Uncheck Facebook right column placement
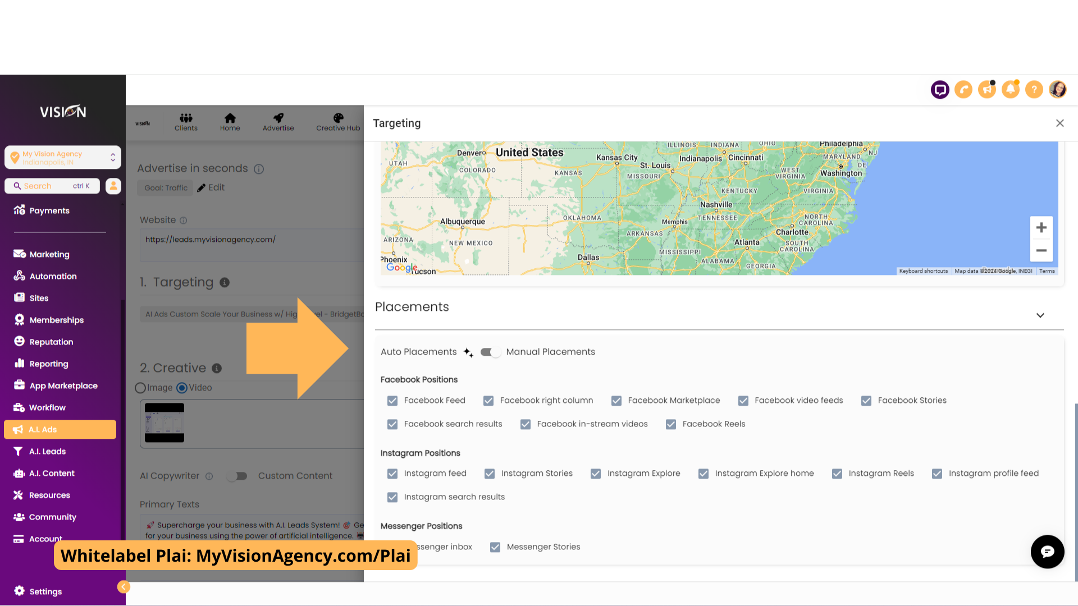This screenshot has width=1078, height=606. pos(488,400)
